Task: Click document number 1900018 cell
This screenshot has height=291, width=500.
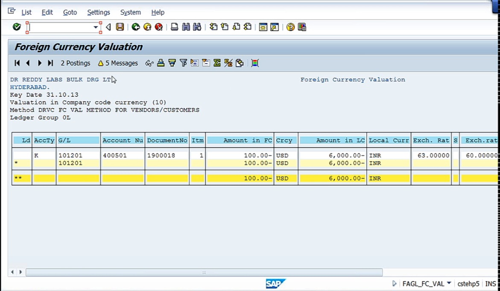Action: click(167, 156)
